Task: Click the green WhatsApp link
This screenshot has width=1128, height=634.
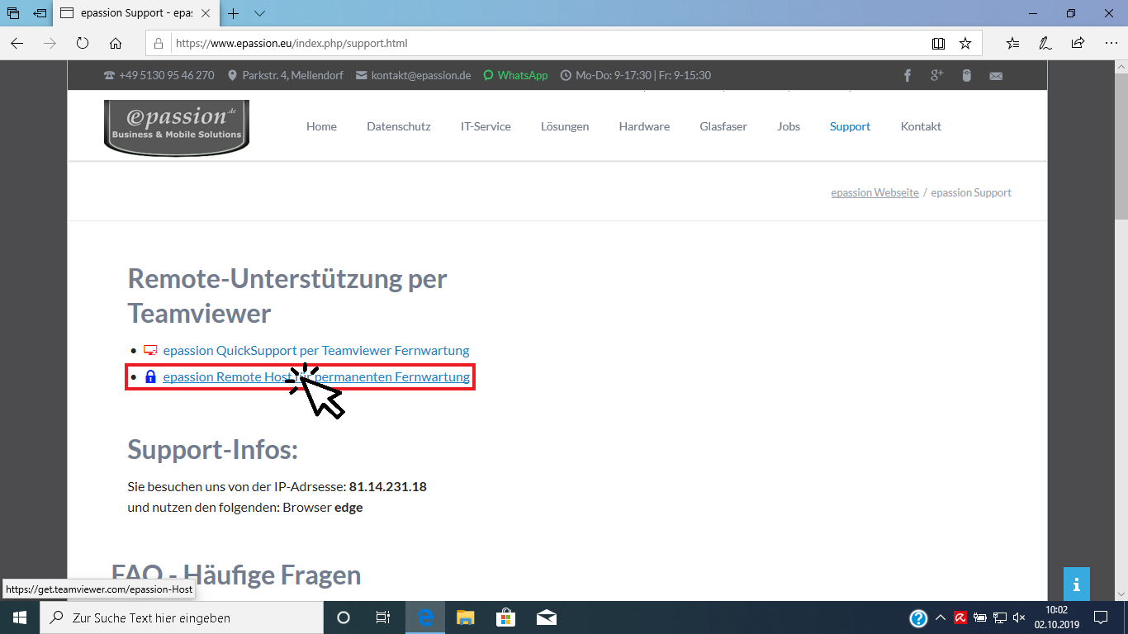Action: pyautogui.click(x=522, y=75)
